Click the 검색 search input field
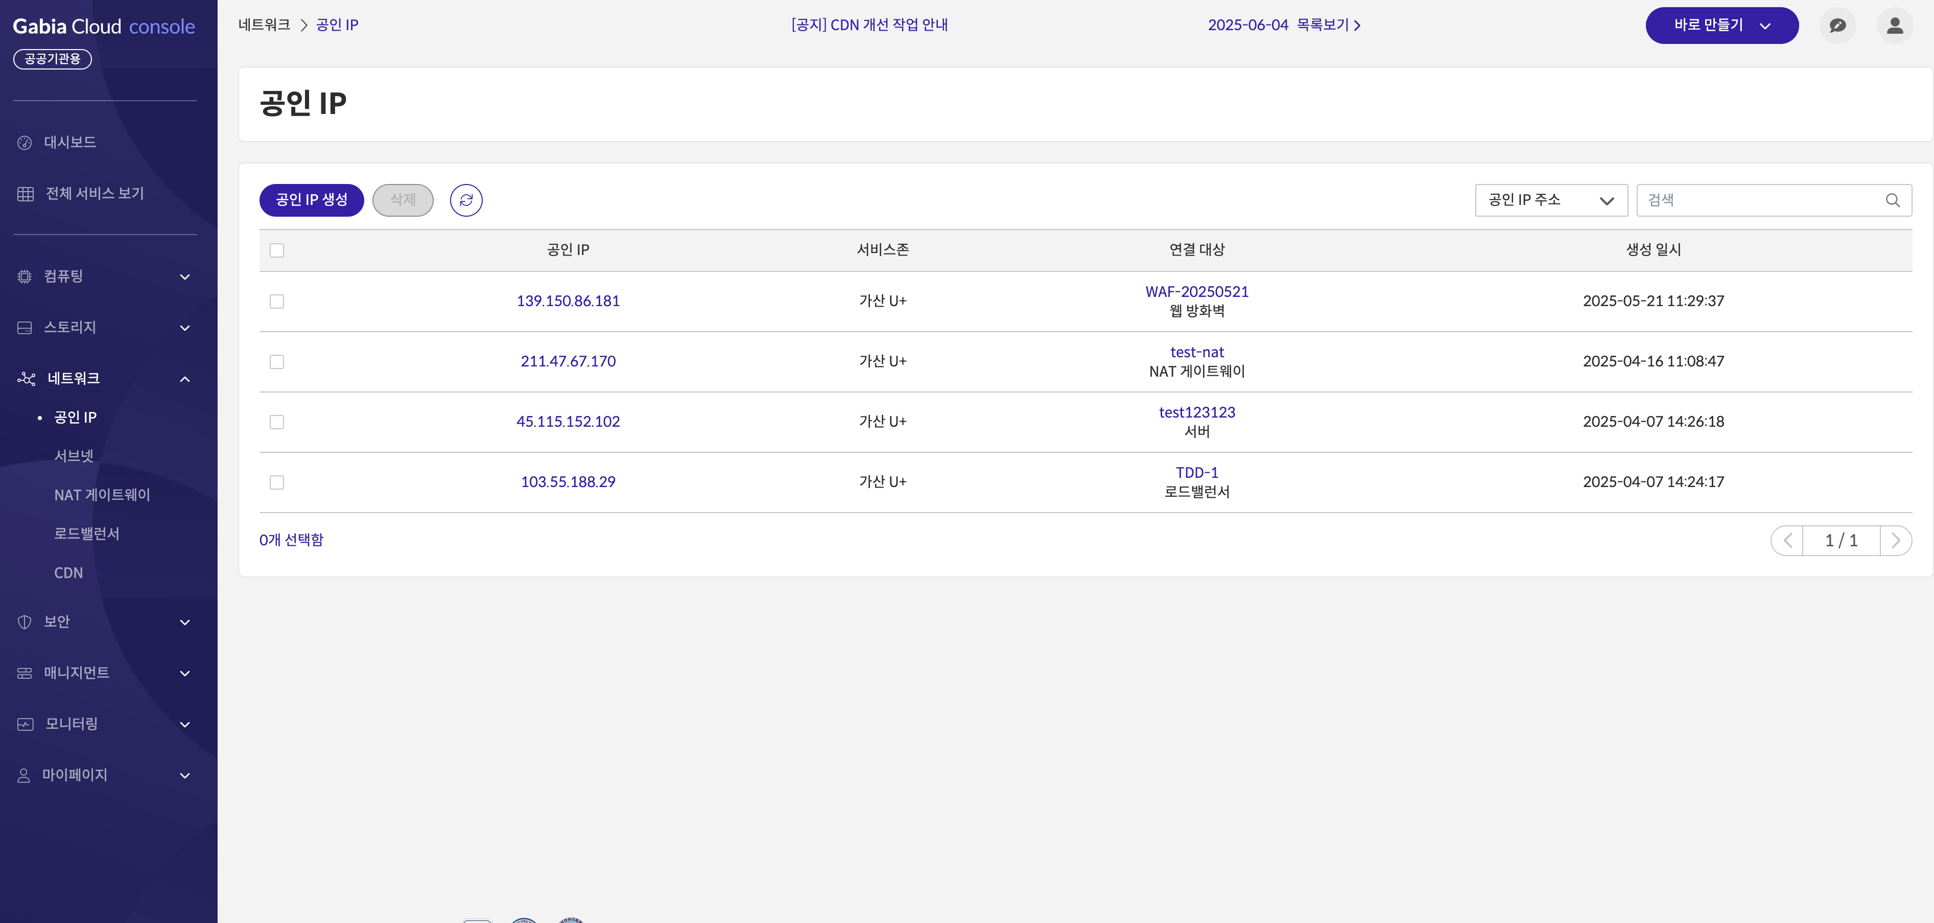Image resolution: width=1934 pixels, height=923 pixels. coord(1760,200)
